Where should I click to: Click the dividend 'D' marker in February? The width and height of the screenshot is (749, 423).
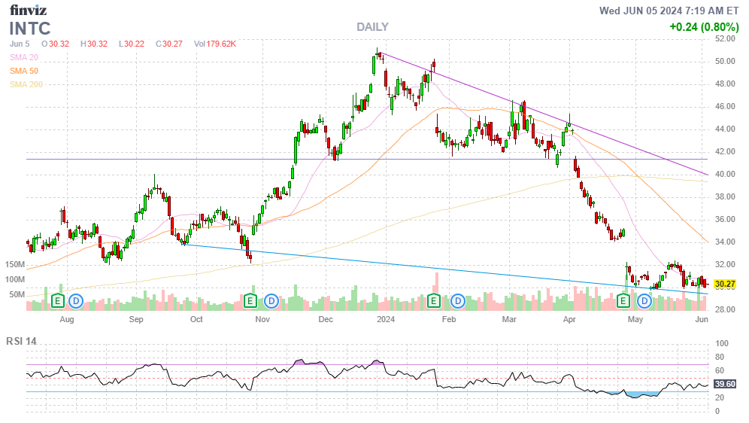(458, 301)
